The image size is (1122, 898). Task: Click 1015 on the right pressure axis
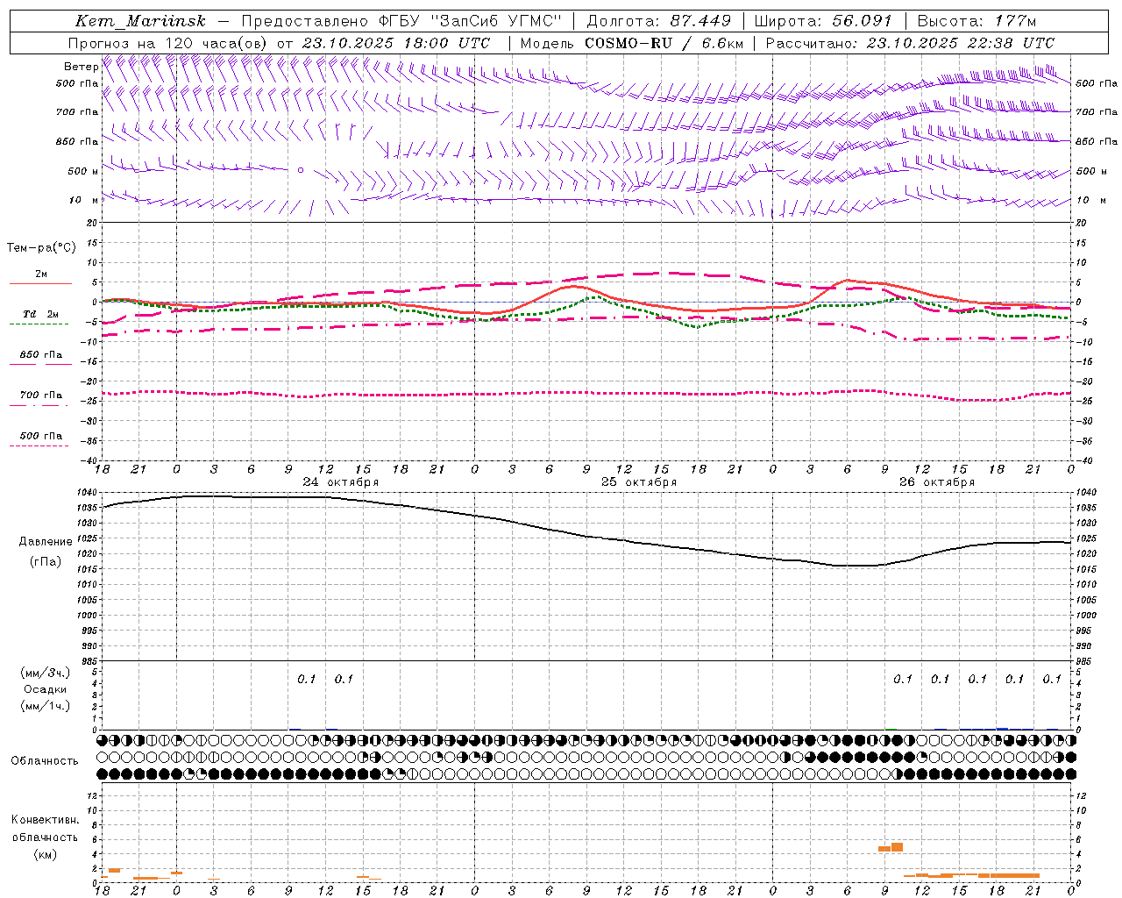tap(1086, 569)
